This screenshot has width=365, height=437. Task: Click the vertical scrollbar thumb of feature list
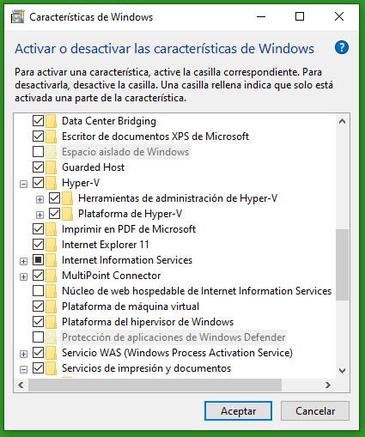tap(342, 264)
